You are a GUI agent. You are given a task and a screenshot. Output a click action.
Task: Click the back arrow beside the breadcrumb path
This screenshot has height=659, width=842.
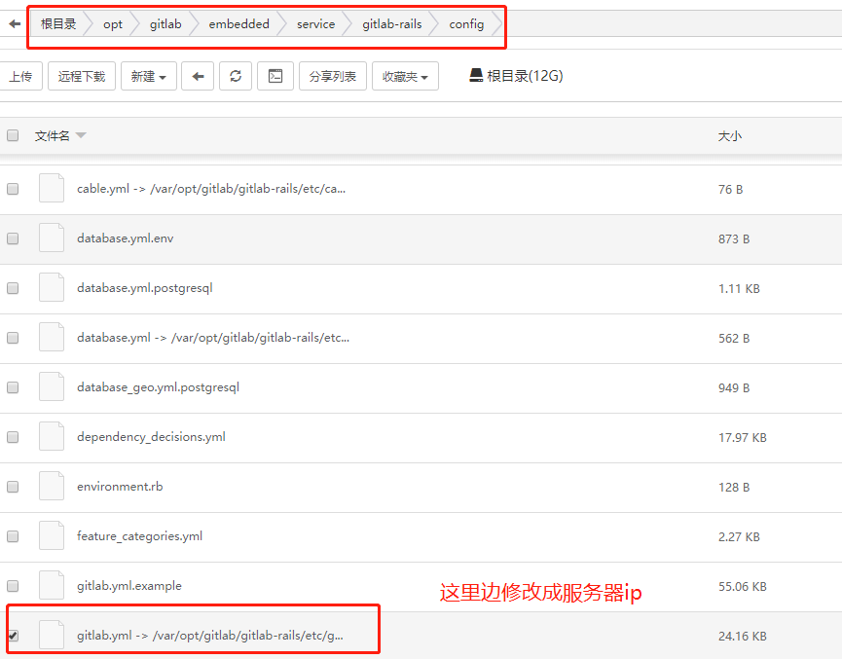pos(15,24)
